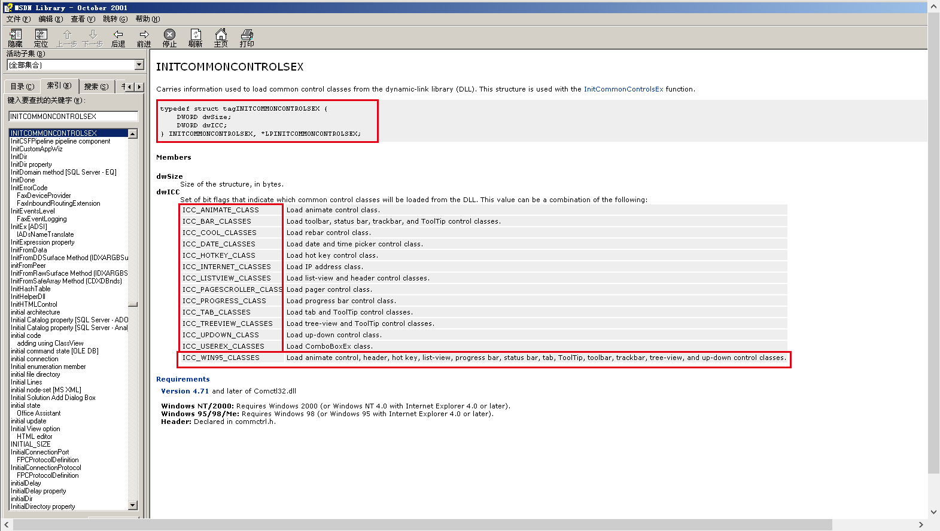Select the InitDone index entry
Screen dimensions: 940x531
(x=23, y=180)
